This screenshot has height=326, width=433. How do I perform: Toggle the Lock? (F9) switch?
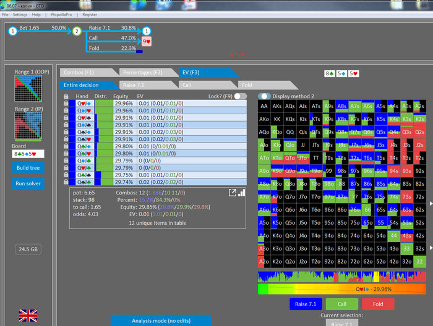tap(240, 96)
